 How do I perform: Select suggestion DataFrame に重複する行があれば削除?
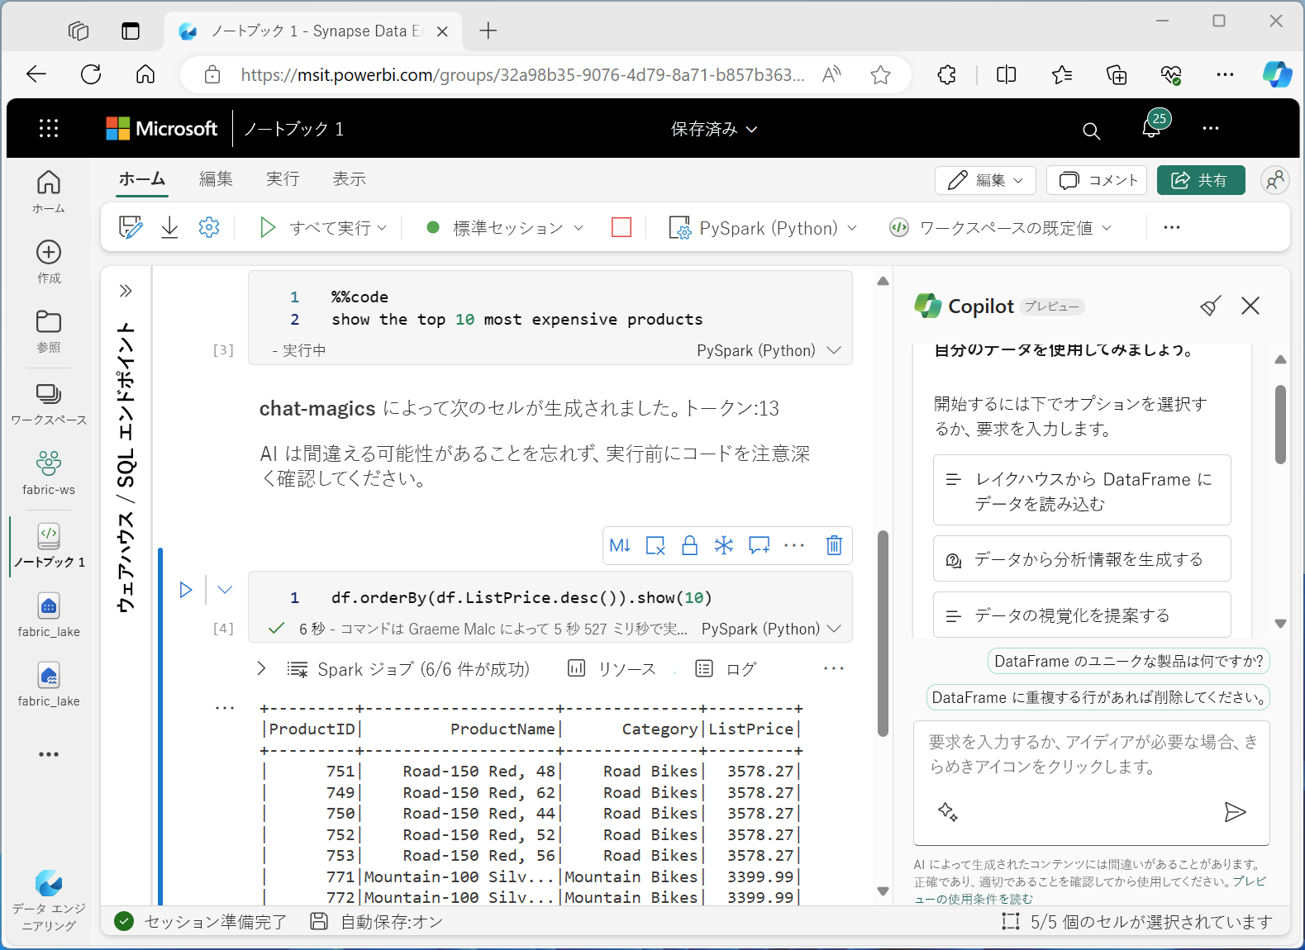[x=1098, y=697]
